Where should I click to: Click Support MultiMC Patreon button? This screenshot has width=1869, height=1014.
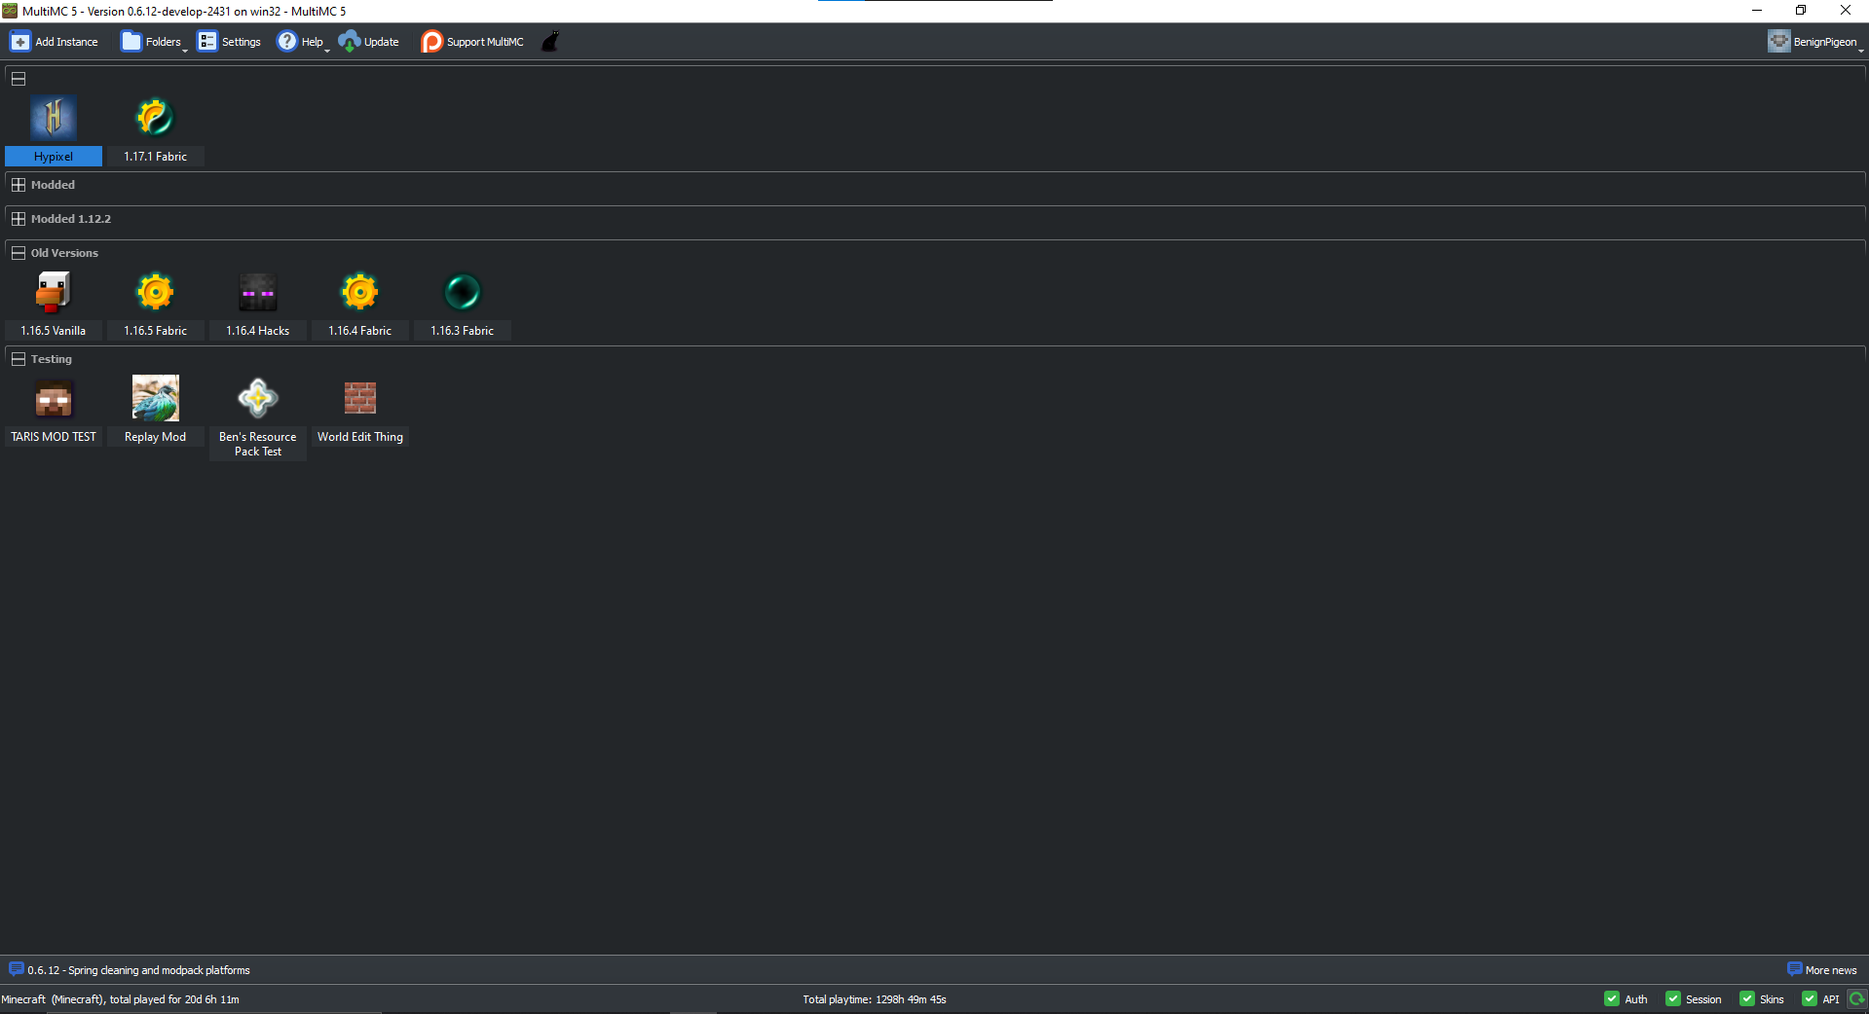click(472, 42)
